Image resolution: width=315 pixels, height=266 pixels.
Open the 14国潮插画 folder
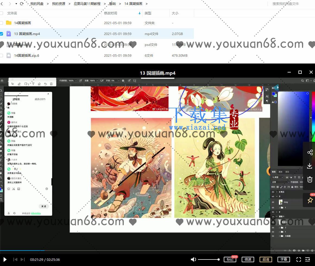pos(23,23)
